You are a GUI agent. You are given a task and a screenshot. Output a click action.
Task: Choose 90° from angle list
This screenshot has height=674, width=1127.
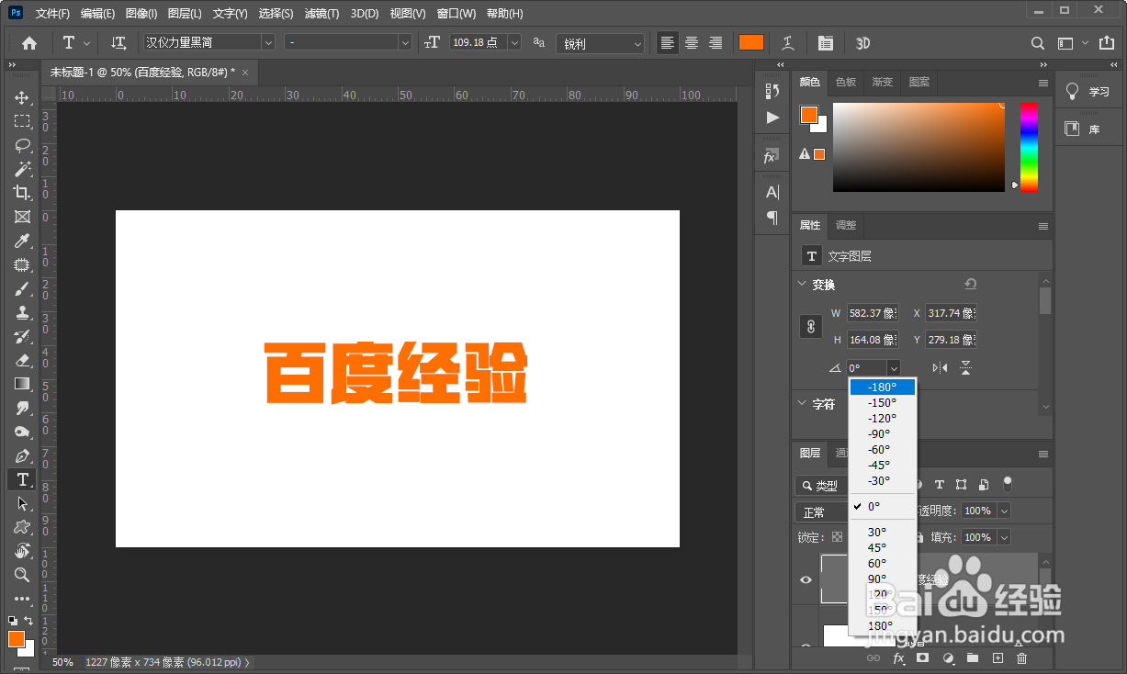coord(882,579)
